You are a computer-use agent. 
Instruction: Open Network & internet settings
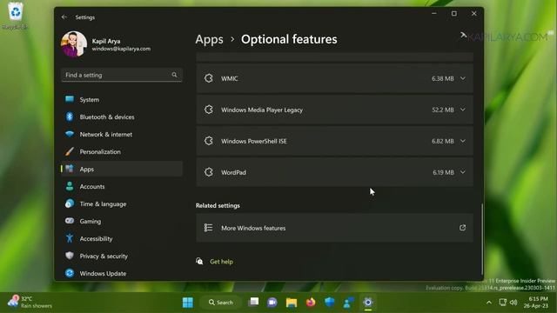[122, 135]
